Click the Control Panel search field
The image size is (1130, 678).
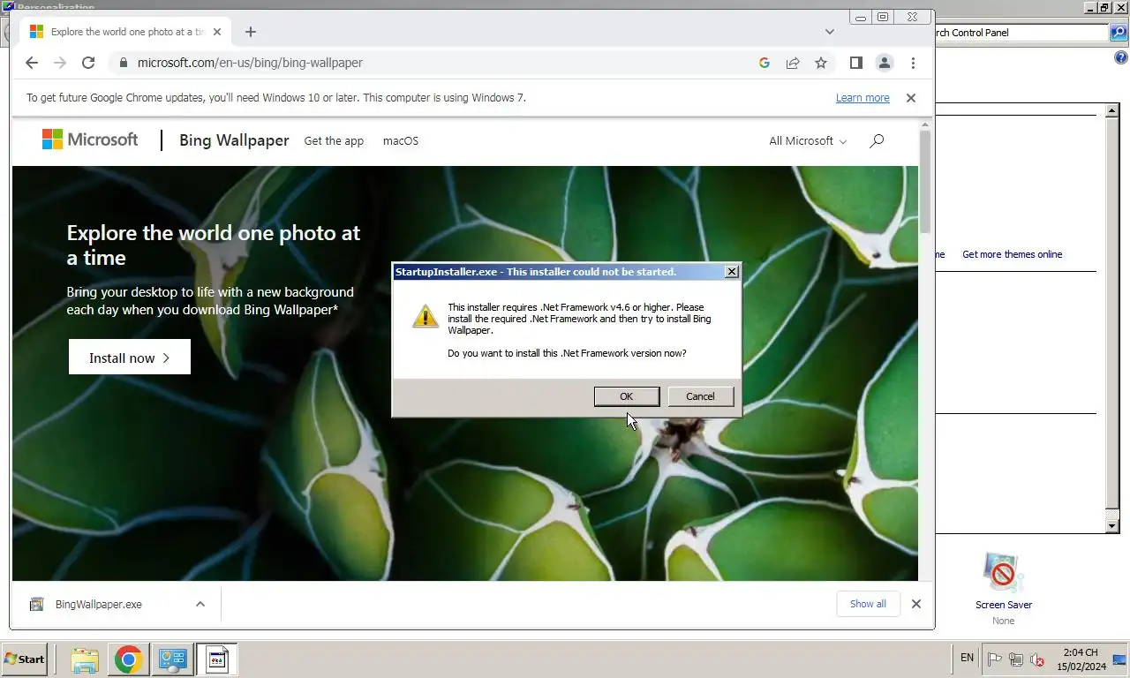coord(1021,33)
